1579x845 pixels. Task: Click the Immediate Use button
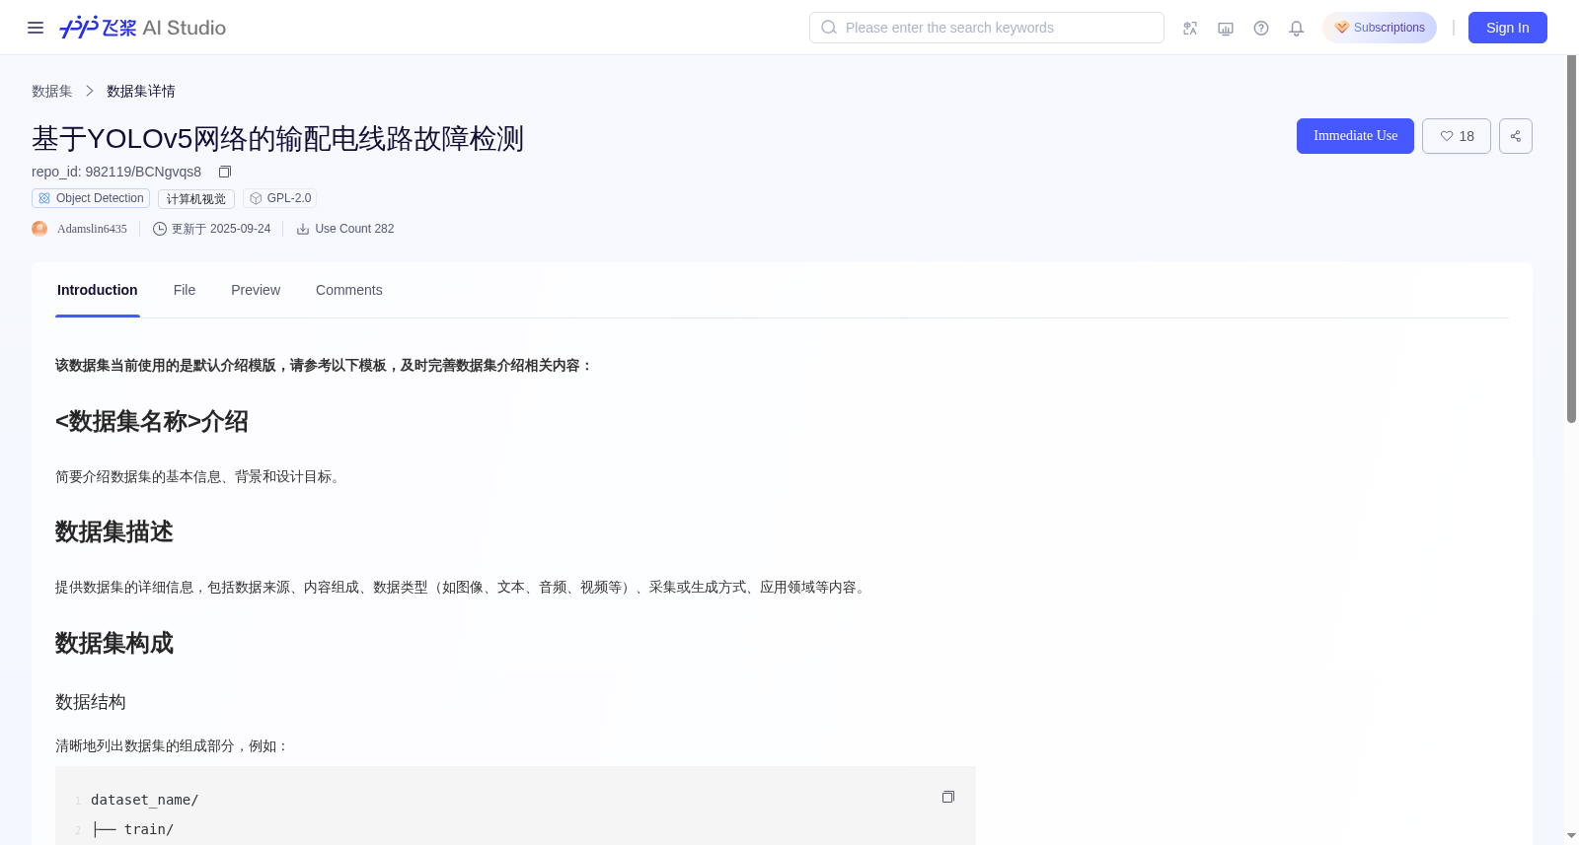tap(1355, 136)
